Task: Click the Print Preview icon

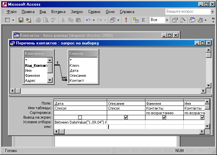Action: [x=46, y=20]
